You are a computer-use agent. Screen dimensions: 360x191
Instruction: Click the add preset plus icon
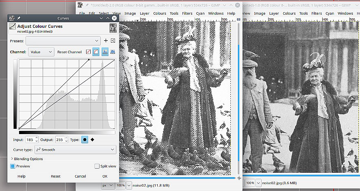coord(106,41)
